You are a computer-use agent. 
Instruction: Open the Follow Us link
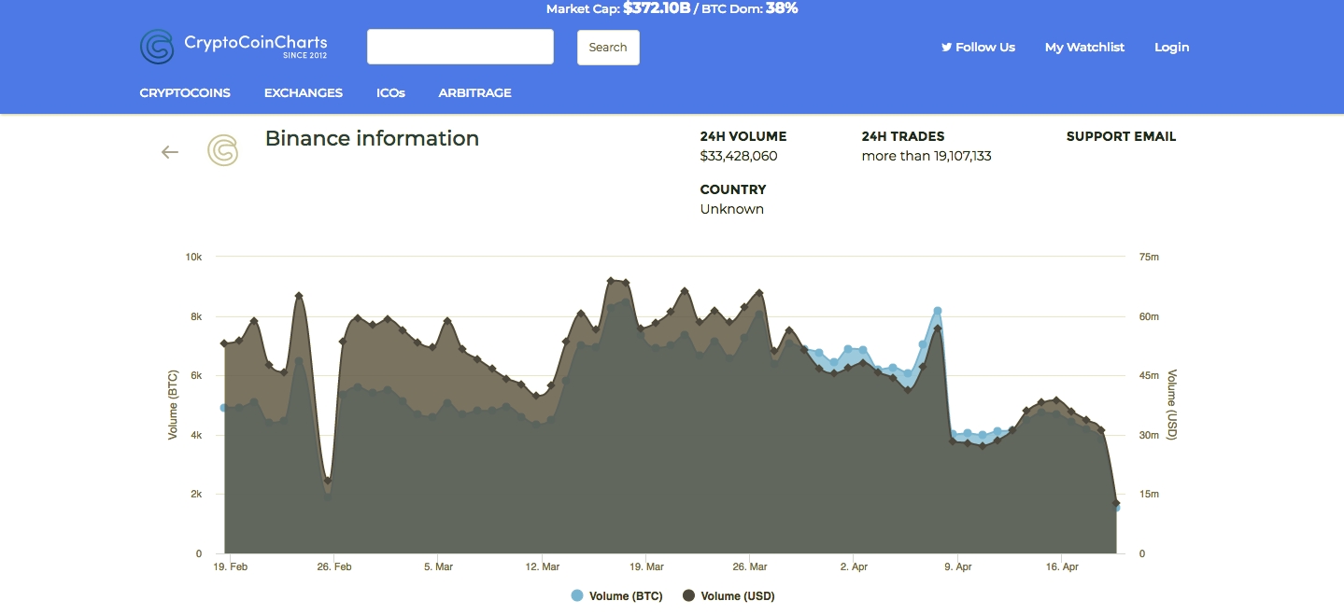pyautogui.click(x=978, y=47)
